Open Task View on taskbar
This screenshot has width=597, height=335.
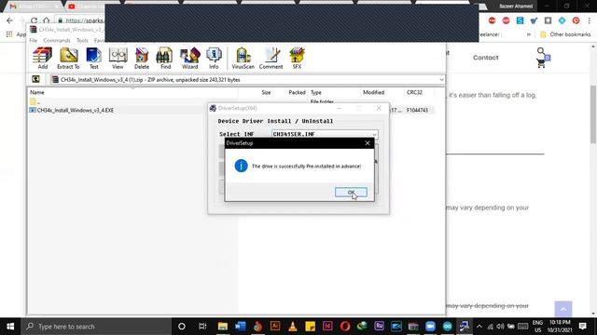point(202,327)
